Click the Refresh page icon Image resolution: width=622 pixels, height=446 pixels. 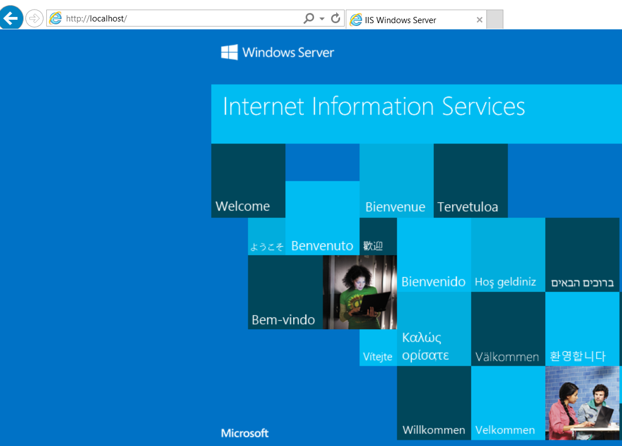tap(336, 18)
